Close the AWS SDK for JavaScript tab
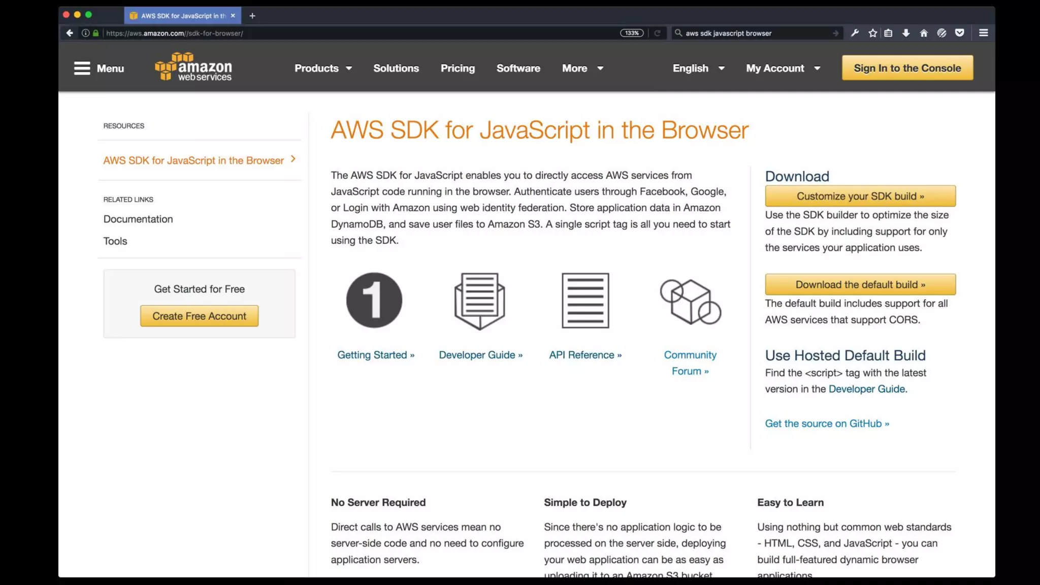Viewport: 1040px width, 585px height. pyautogui.click(x=233, y=16)
